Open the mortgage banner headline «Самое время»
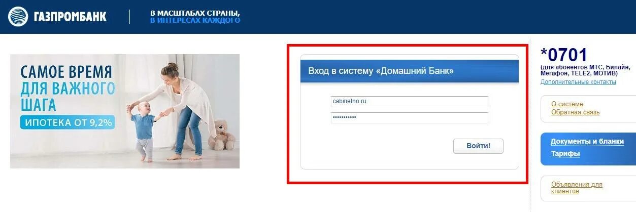The image size is (636, 212). click(x=66, y=71)
